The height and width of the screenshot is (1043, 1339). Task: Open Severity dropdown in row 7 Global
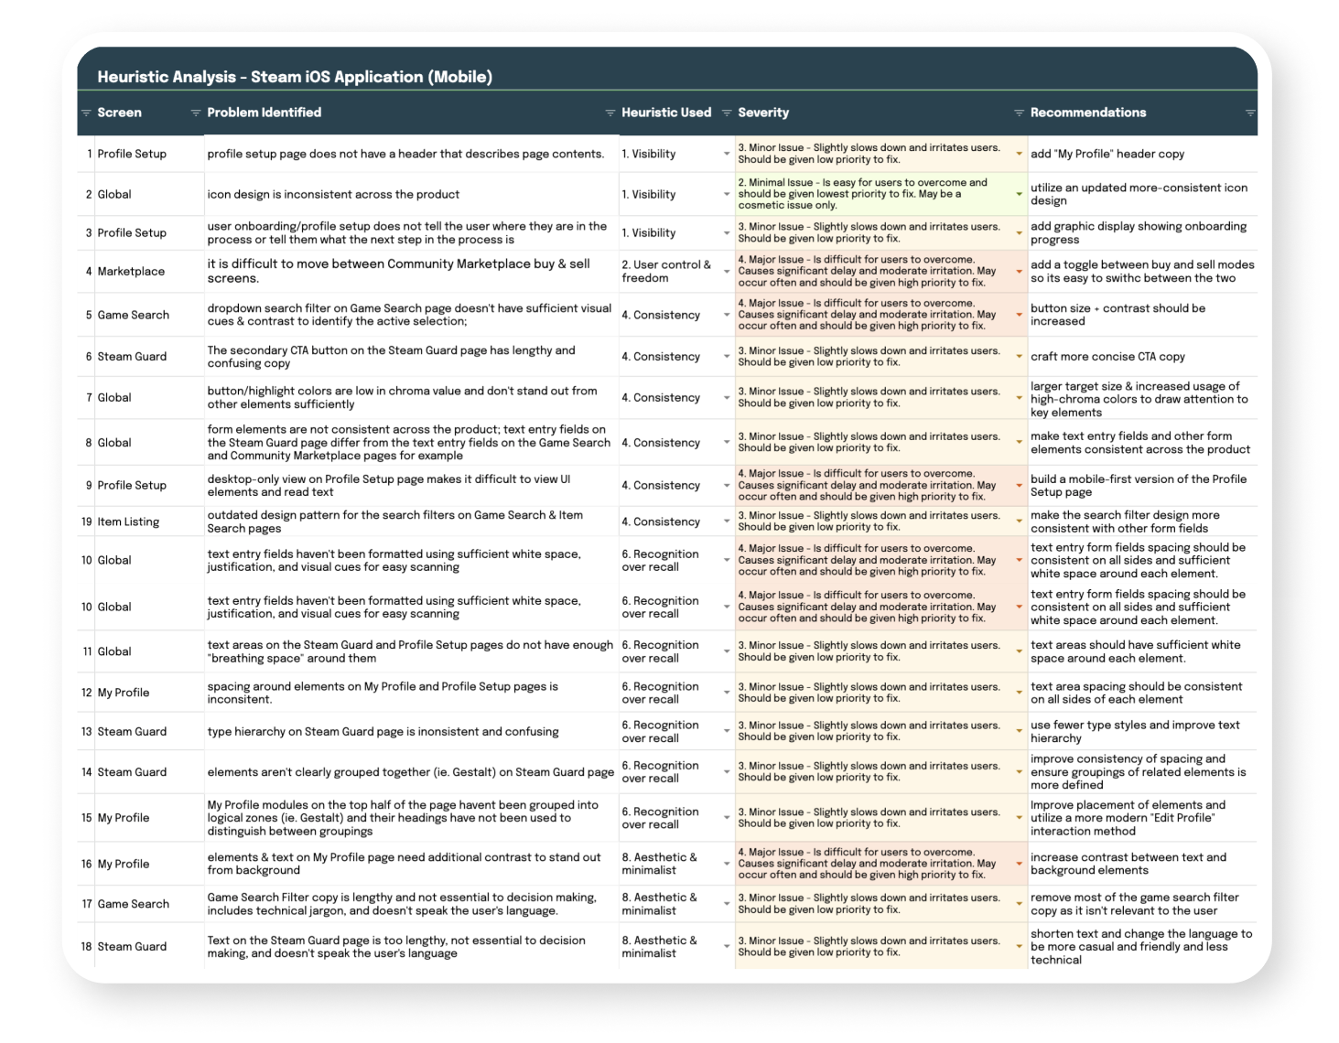(x=1019, y=397)
